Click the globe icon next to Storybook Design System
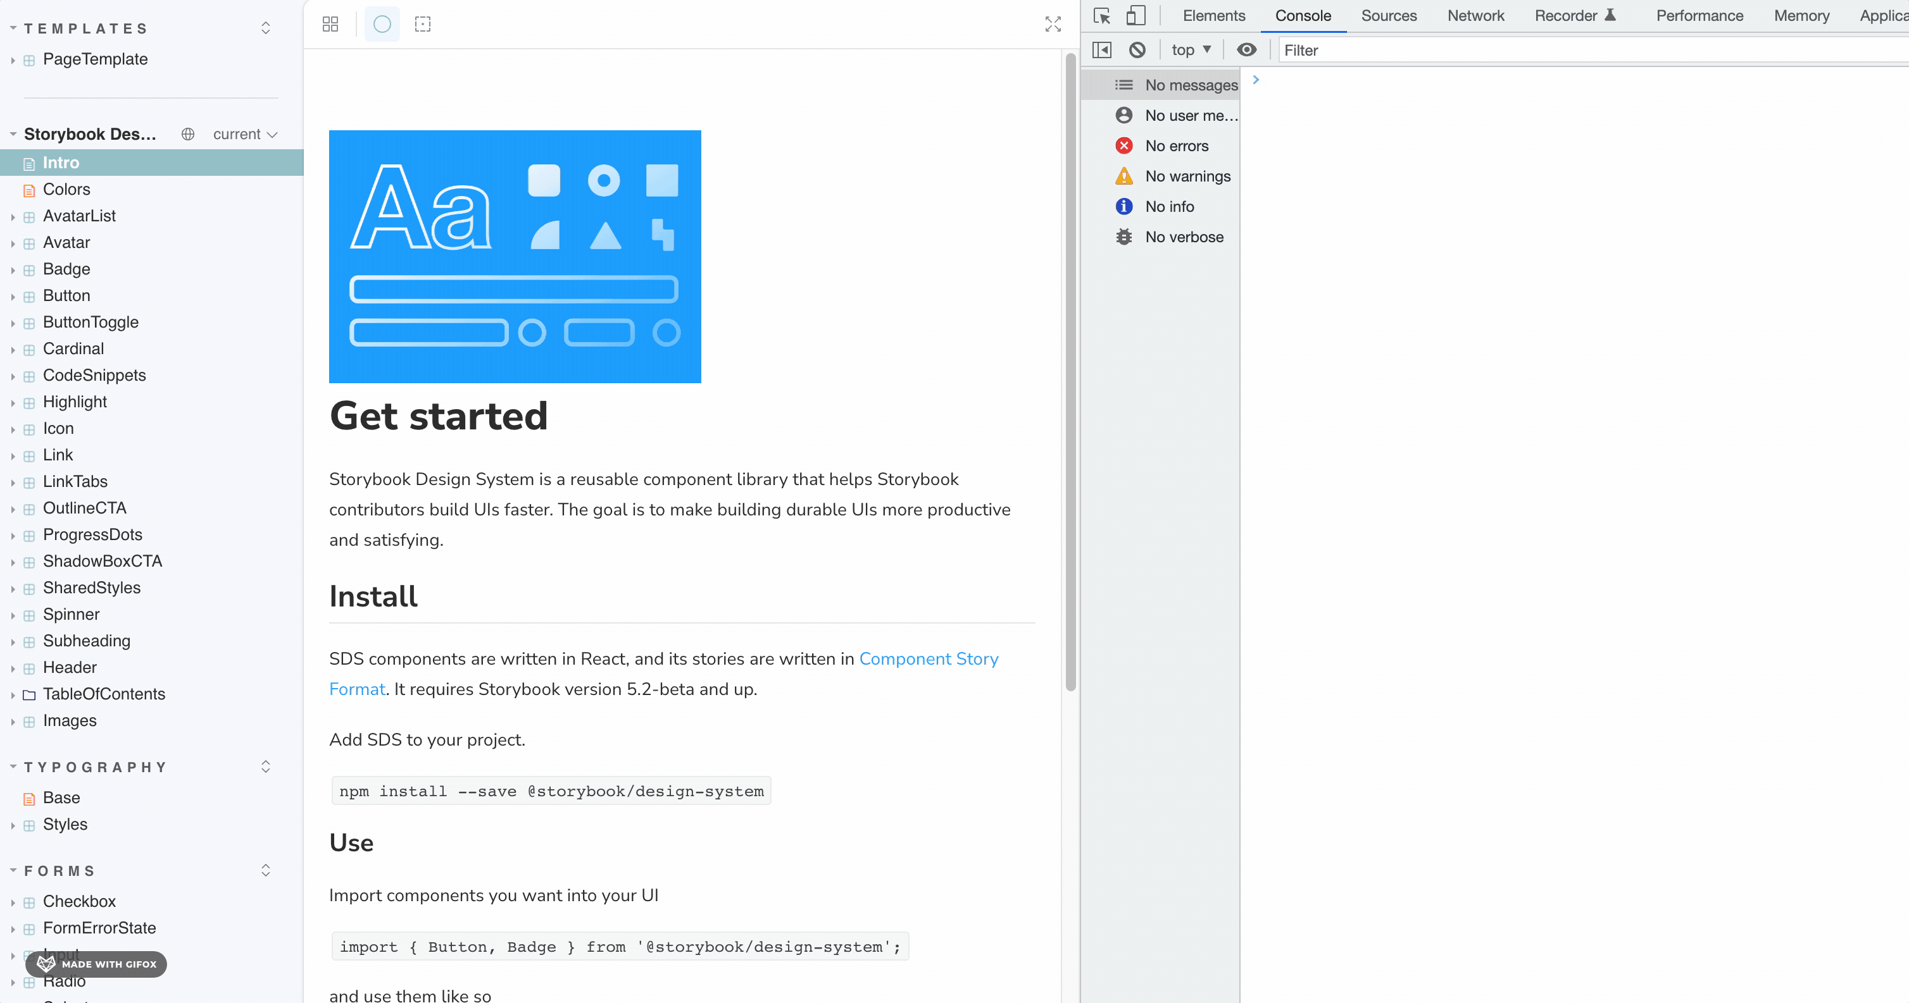This screenshot has height=1003, width=1909. 187,134
